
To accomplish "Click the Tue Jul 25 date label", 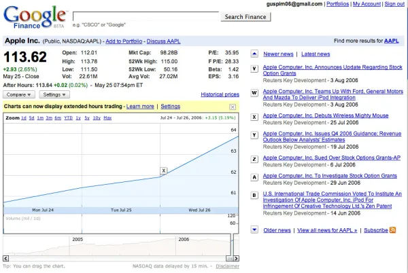I will click(121, 210).
